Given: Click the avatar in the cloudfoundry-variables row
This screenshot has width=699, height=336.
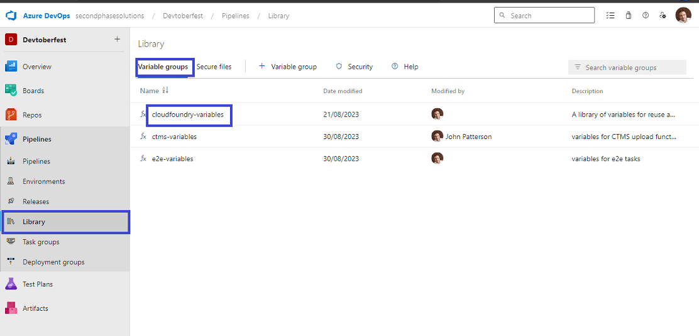Looking at the screenshot, I should pyautogui.click(x=438, y=114).
